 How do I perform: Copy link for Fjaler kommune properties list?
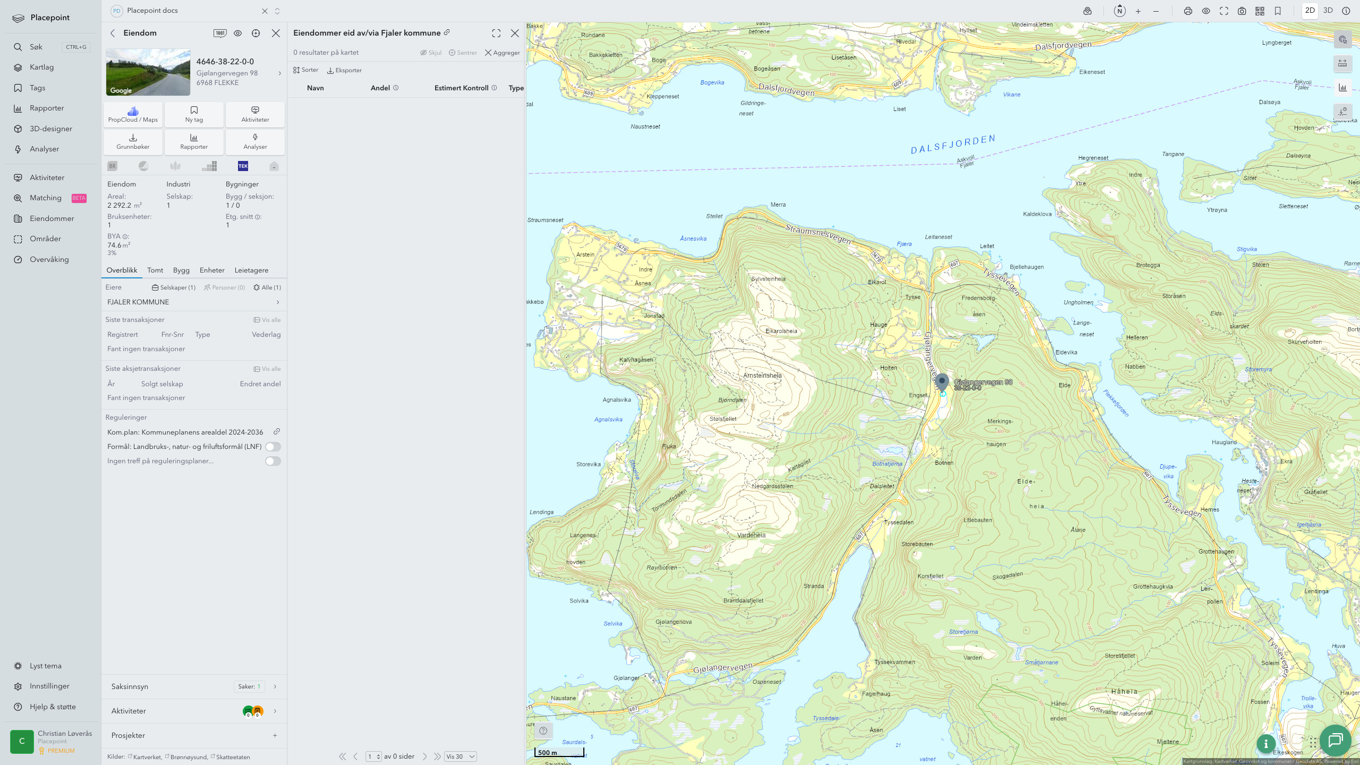pyautogui.click(x=447, y=32)
